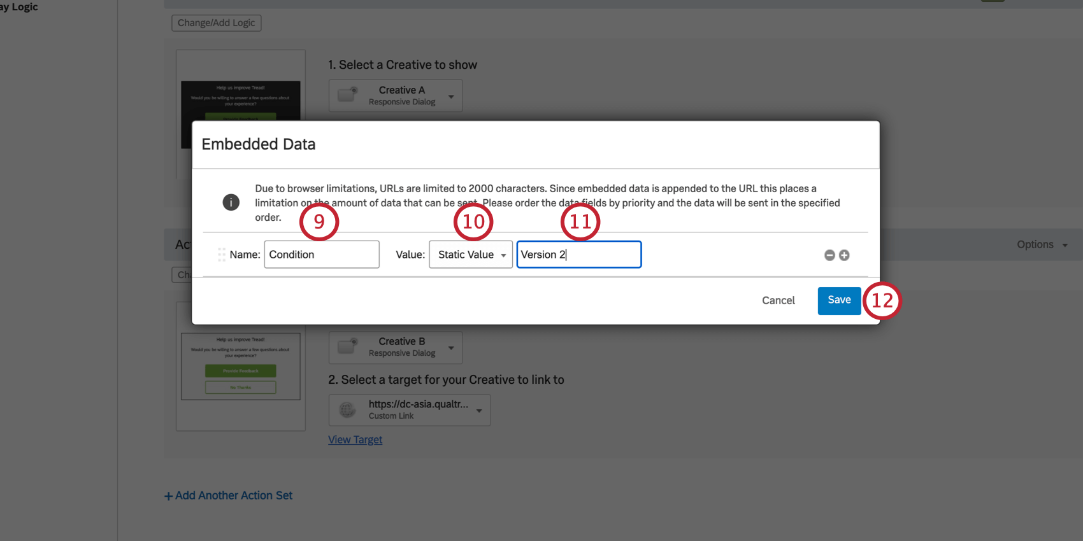The height and width of the screenshot is (541, 1083).
Task: Click the Creative A dialog icon
Action: (x=347, y=95)
